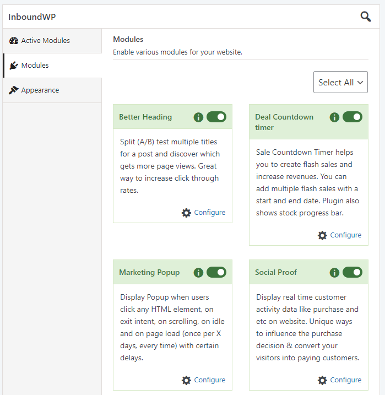Click the Social Proof card title
The width and height of the screenshot is (385, 395).
pos(276,272)
